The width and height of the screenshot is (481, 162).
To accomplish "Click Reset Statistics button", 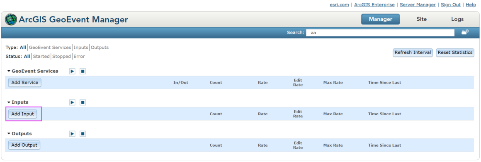I will click(455, 52).
